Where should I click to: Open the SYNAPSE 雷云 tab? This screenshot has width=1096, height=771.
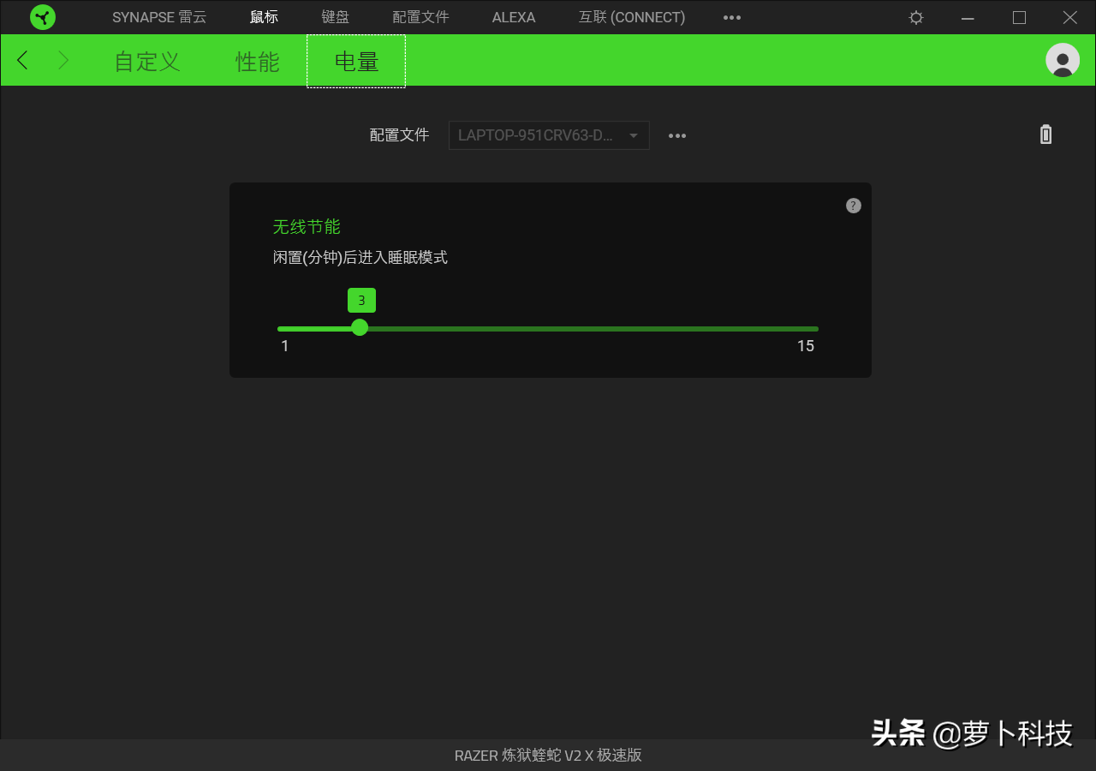[x=159, y=17]
